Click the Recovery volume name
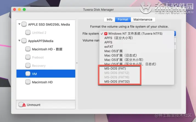This screenshot has height=122, width=196. (x=39, y=66)
